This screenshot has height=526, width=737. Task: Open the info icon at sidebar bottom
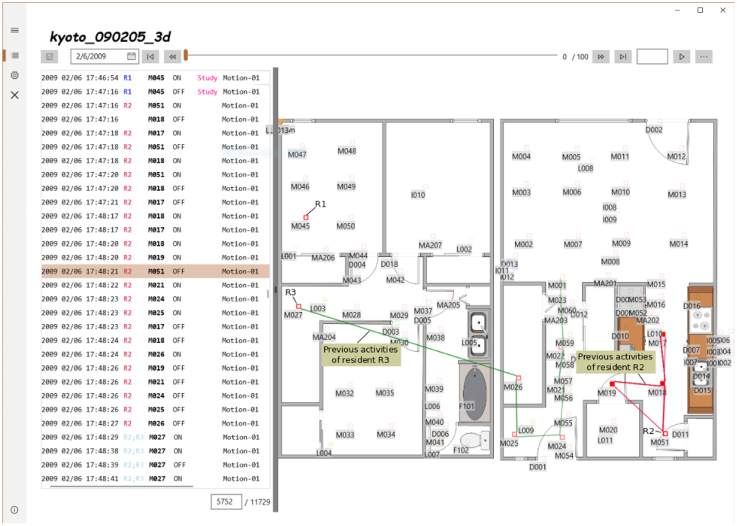tap(14, 510)
